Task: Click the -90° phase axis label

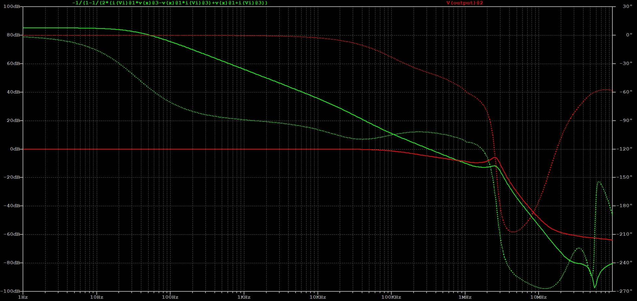Action: point(626,121)
